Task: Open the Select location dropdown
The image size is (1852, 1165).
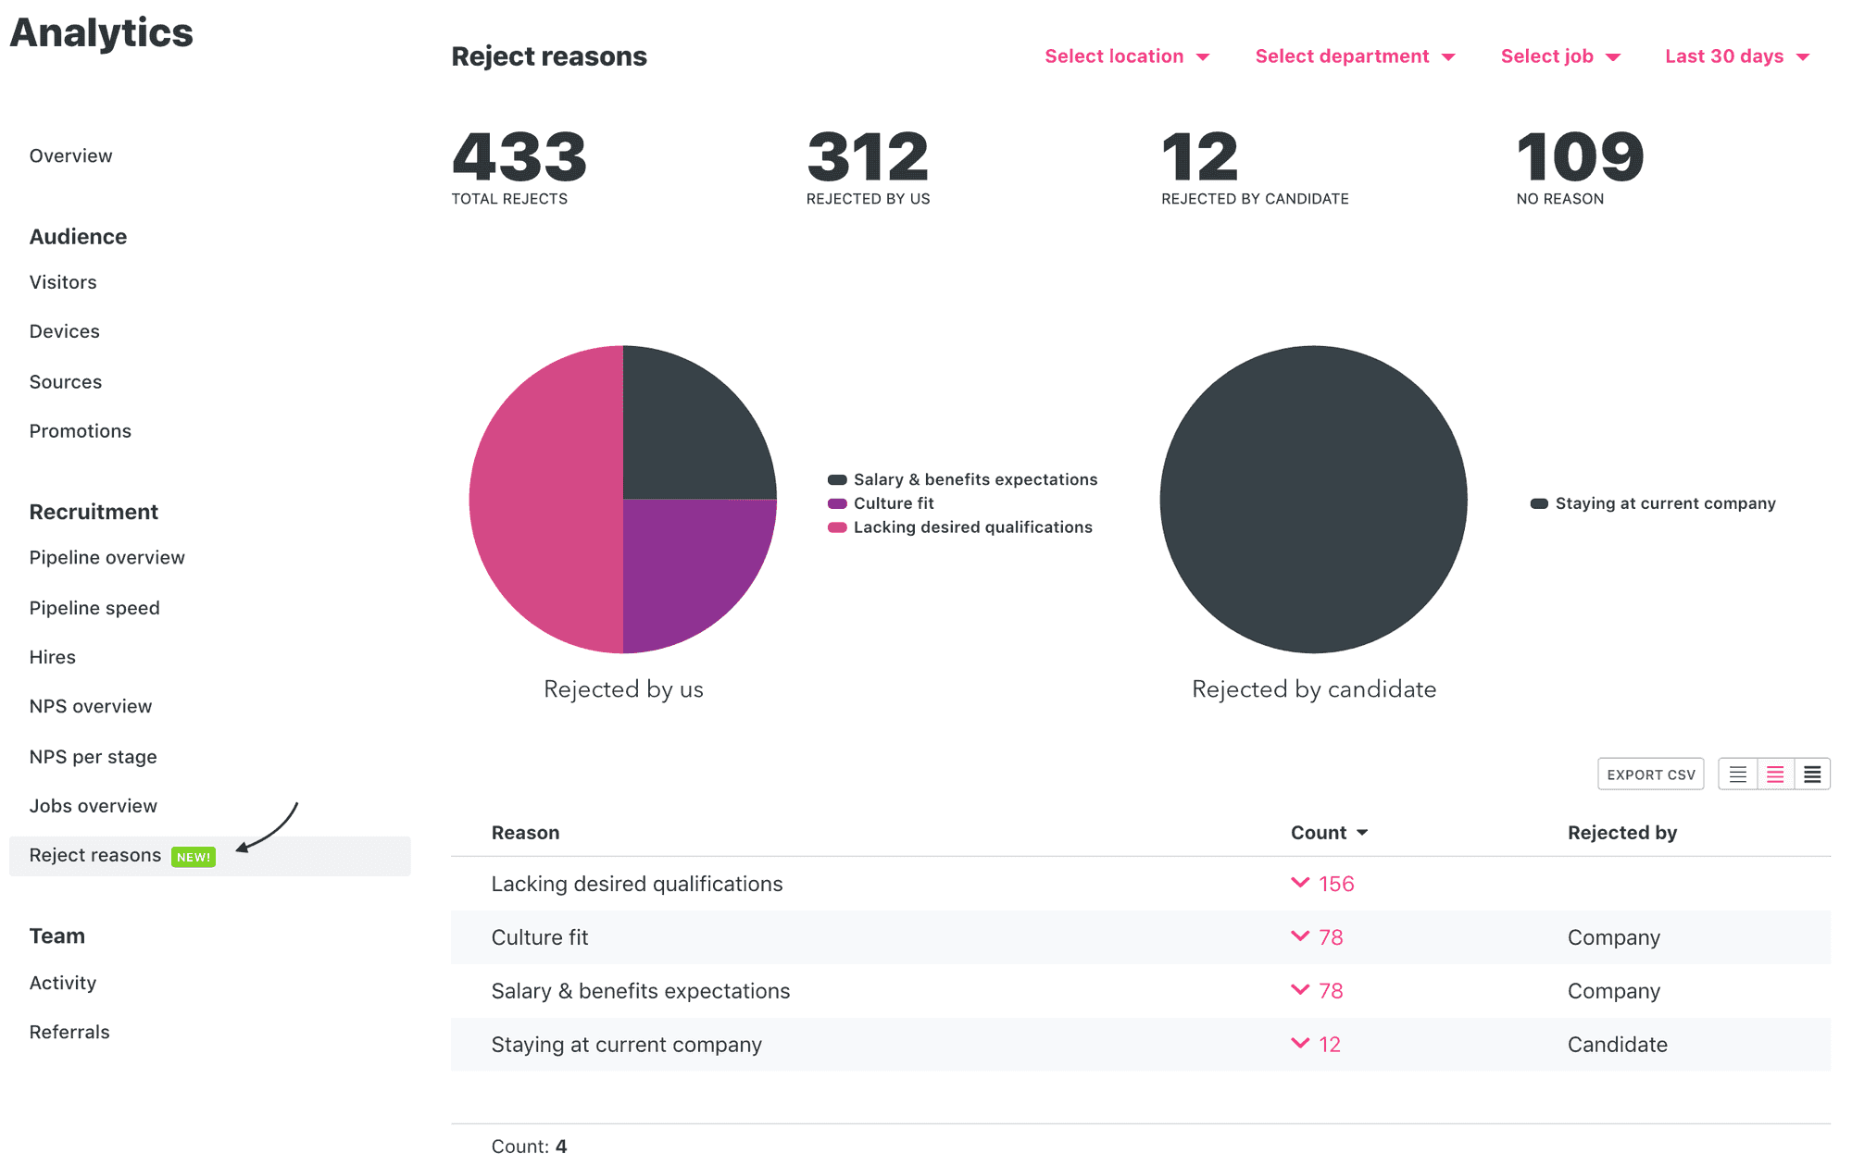Action: [x=1127, y=56]
